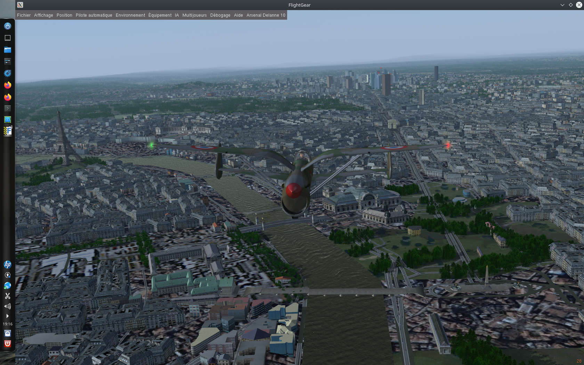Click the lock screen button
The height and width of the screenshot is (365, 584).
pyautogui.click(x=7, y=333)
